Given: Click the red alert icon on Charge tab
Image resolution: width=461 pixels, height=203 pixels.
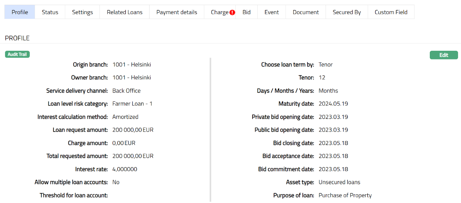Looking at the screenshot, I should pos(232,12).
